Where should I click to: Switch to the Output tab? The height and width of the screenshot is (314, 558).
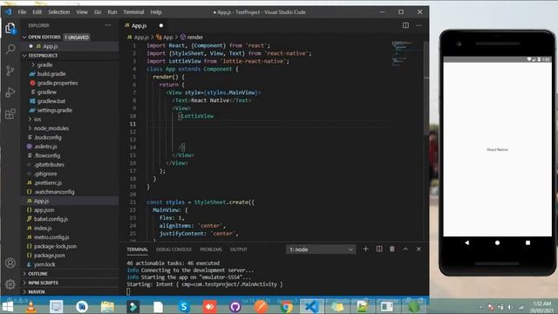coord(238,249)
